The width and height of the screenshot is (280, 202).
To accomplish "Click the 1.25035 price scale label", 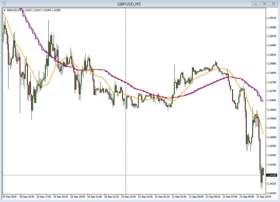I will [272, 36].
